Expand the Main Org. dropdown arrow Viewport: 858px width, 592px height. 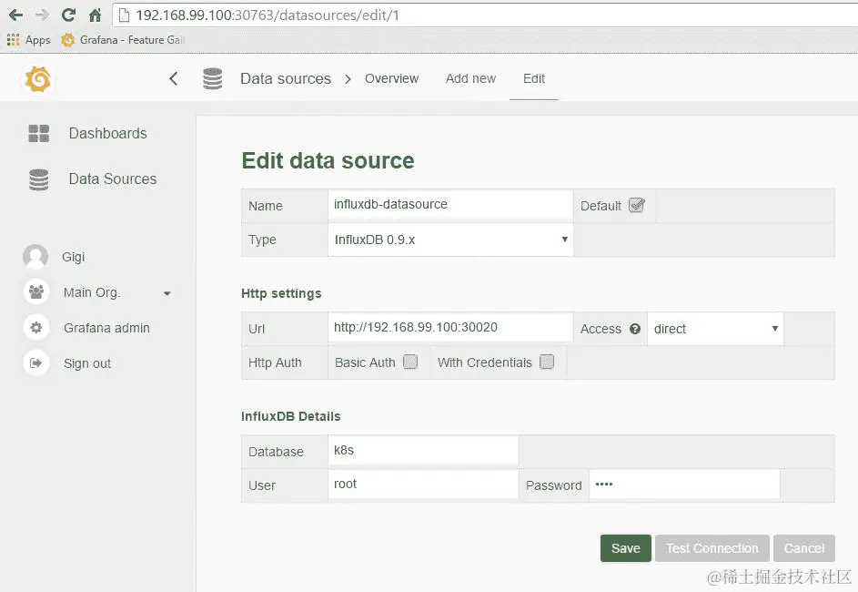[167, 293]
